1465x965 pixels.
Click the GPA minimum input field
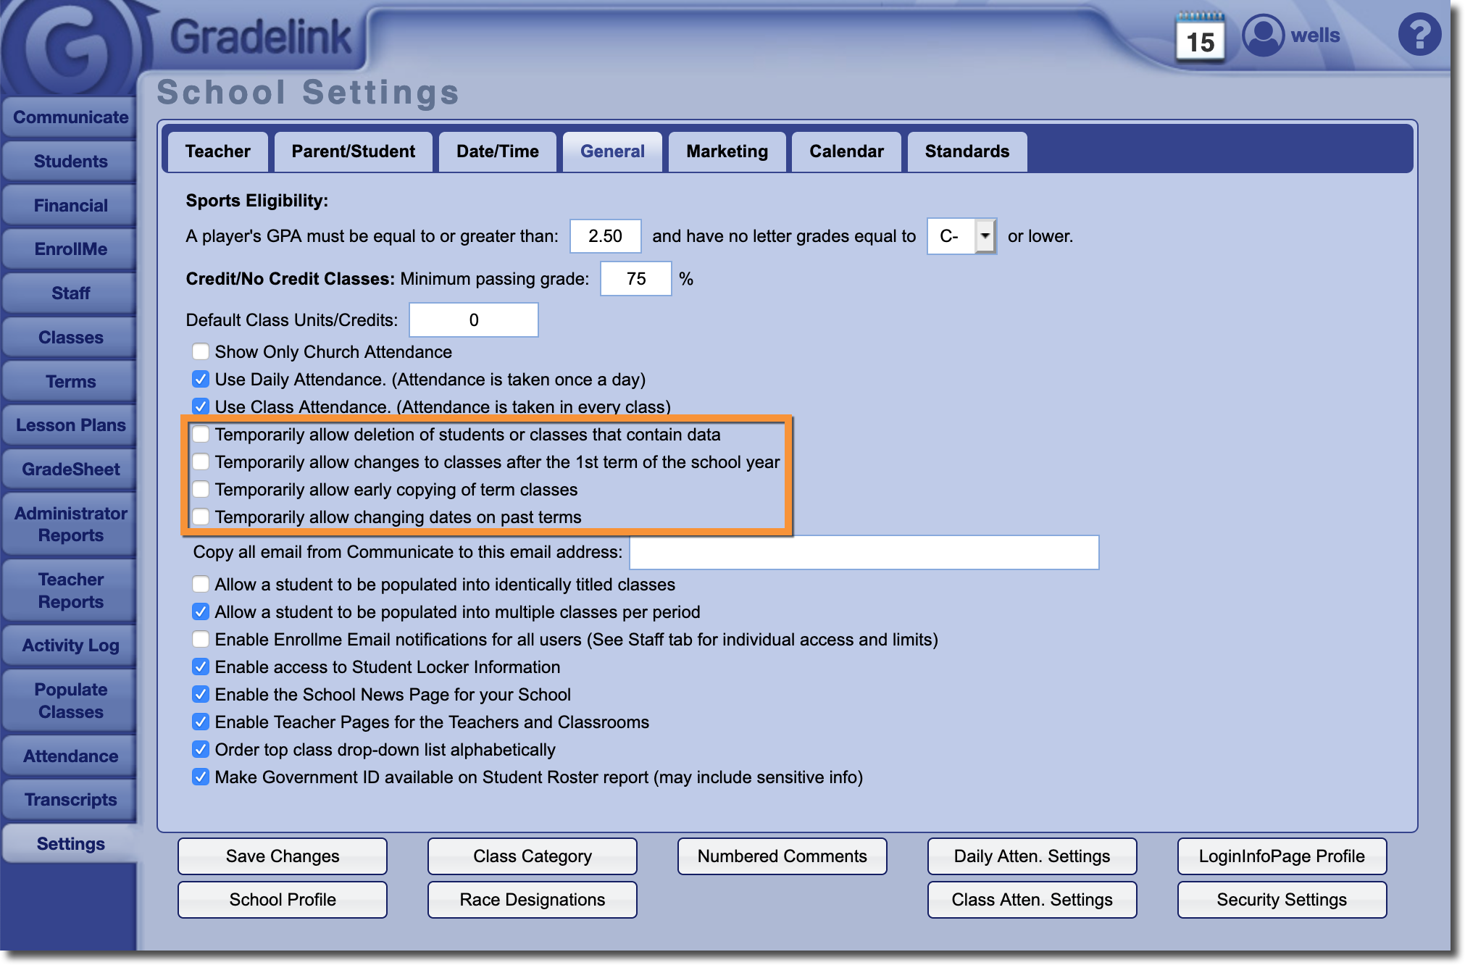(x=605, y=236)
